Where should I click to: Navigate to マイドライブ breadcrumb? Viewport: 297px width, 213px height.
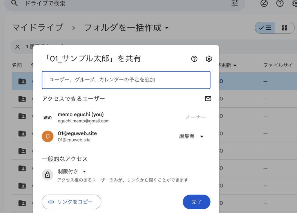[37, 28]
